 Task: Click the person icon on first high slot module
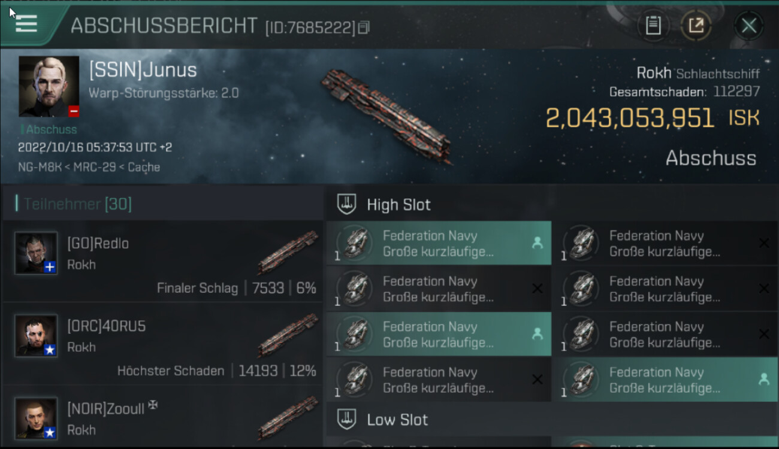point(537,243)
